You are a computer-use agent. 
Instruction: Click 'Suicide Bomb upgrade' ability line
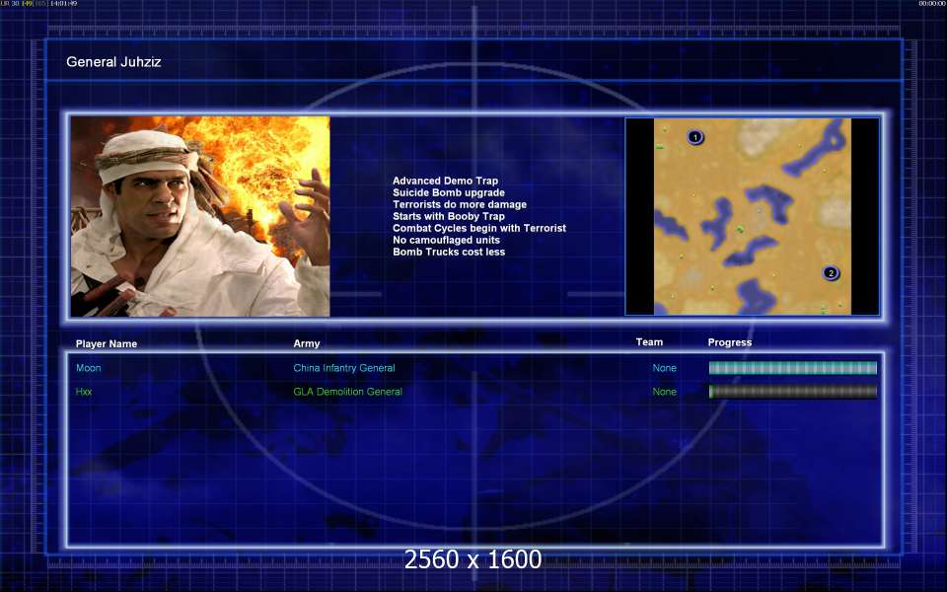449,192
